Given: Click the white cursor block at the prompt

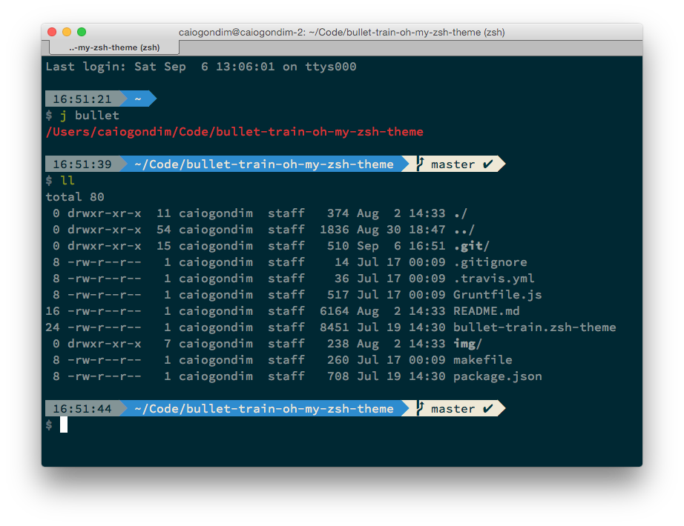Looking at the screenshot, I should [x=64, y=425].
